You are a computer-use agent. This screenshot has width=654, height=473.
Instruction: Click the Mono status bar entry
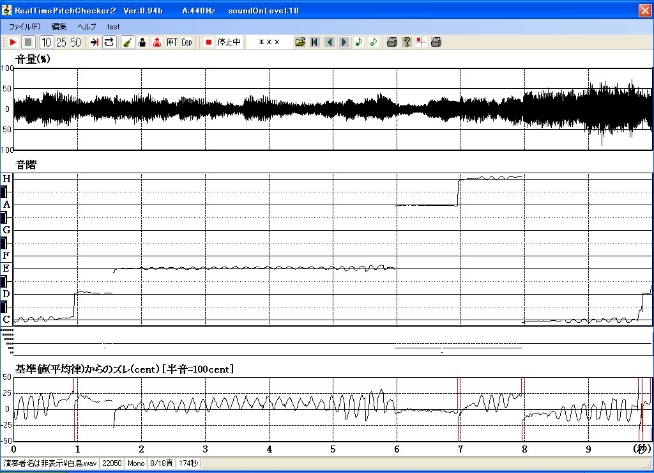(x=136, y=463)
